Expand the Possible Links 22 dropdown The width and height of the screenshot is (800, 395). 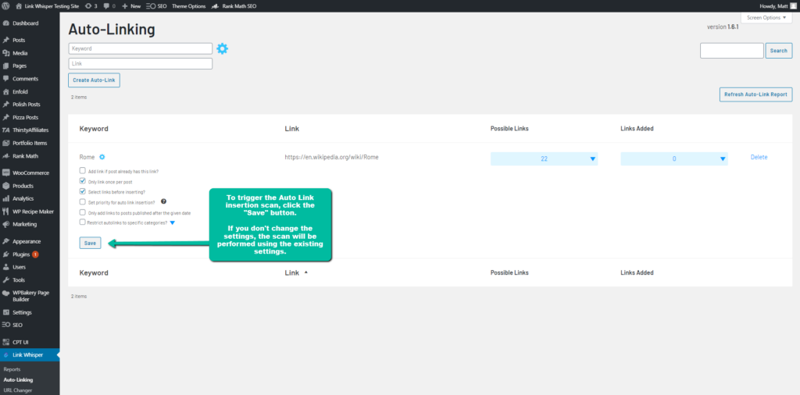pyautogui.click(x=544, y=159)
